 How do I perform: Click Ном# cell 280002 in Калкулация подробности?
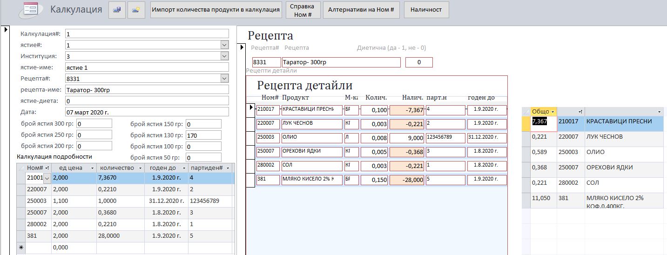pos(38,225)
